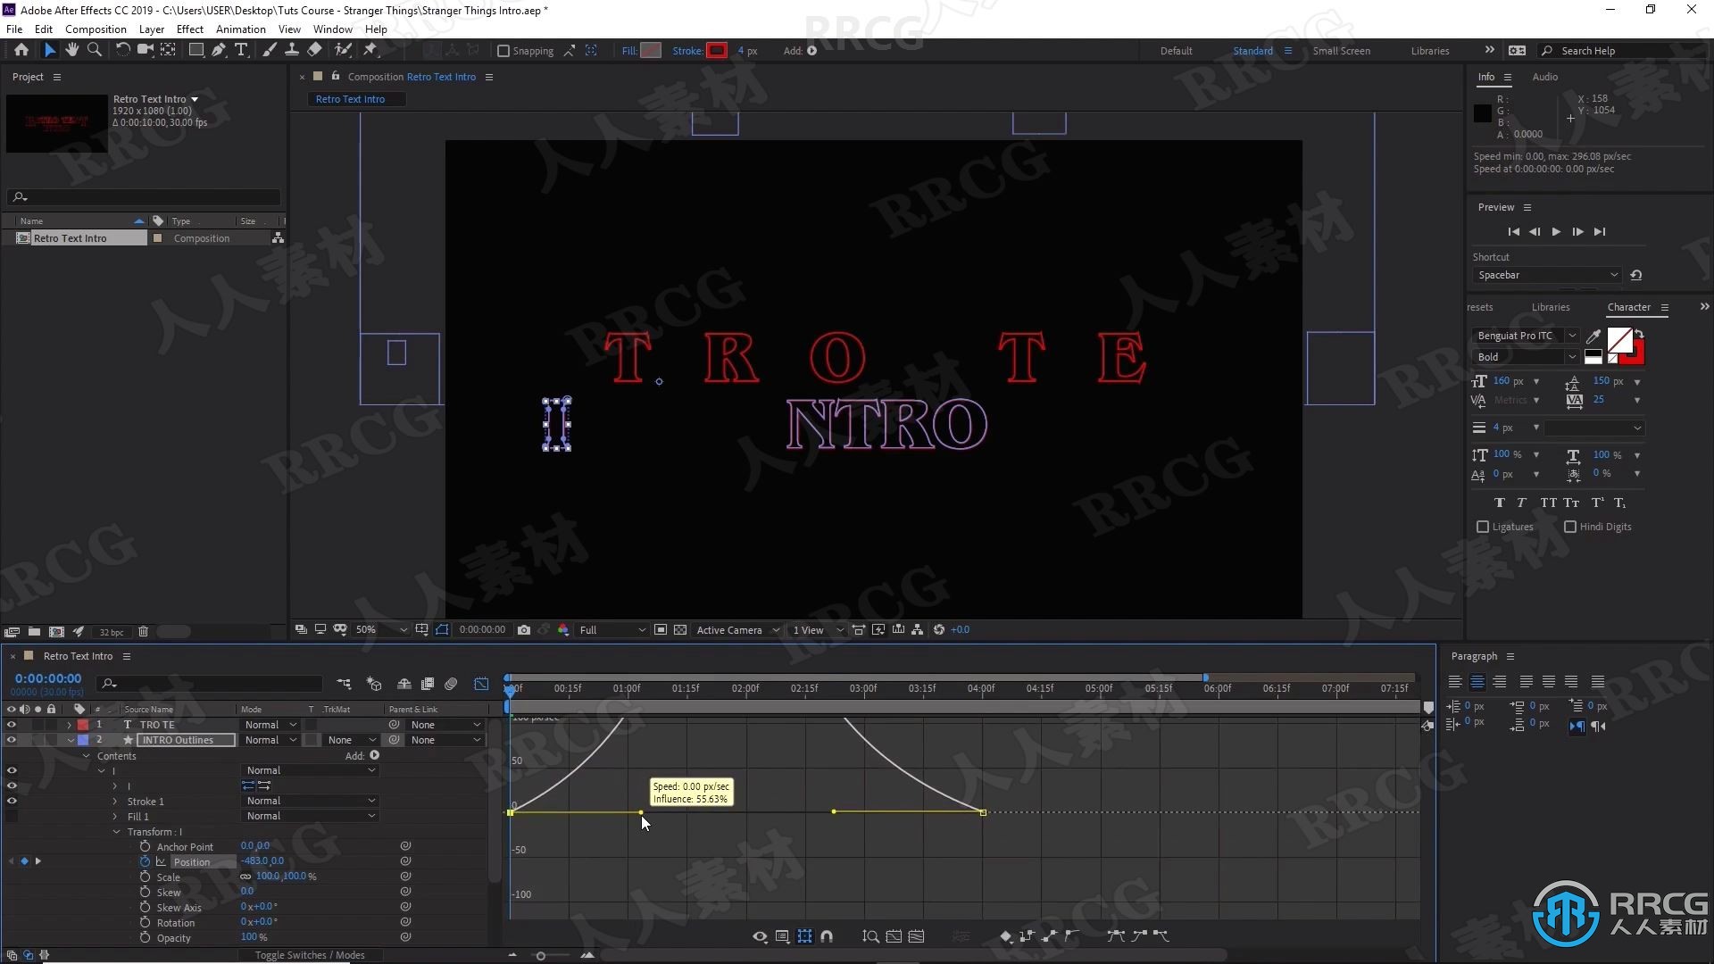Open the Animation menu
Viewport: 1714px width, 964px height.
(x=240, y=29)
